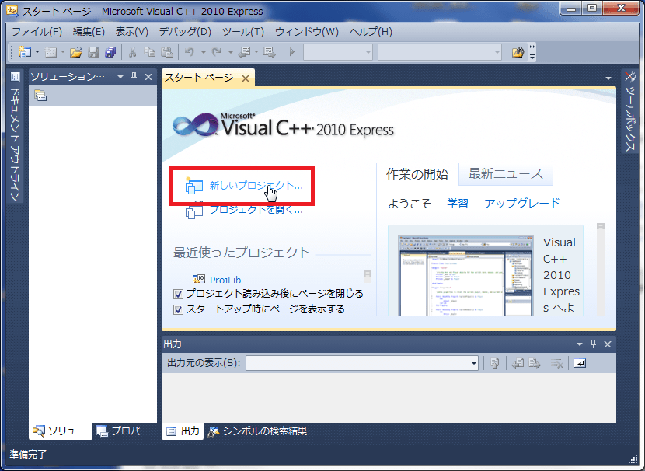Close the 出力 panel
This screenshot has width=645, height=471.
(x=608, y=344)
